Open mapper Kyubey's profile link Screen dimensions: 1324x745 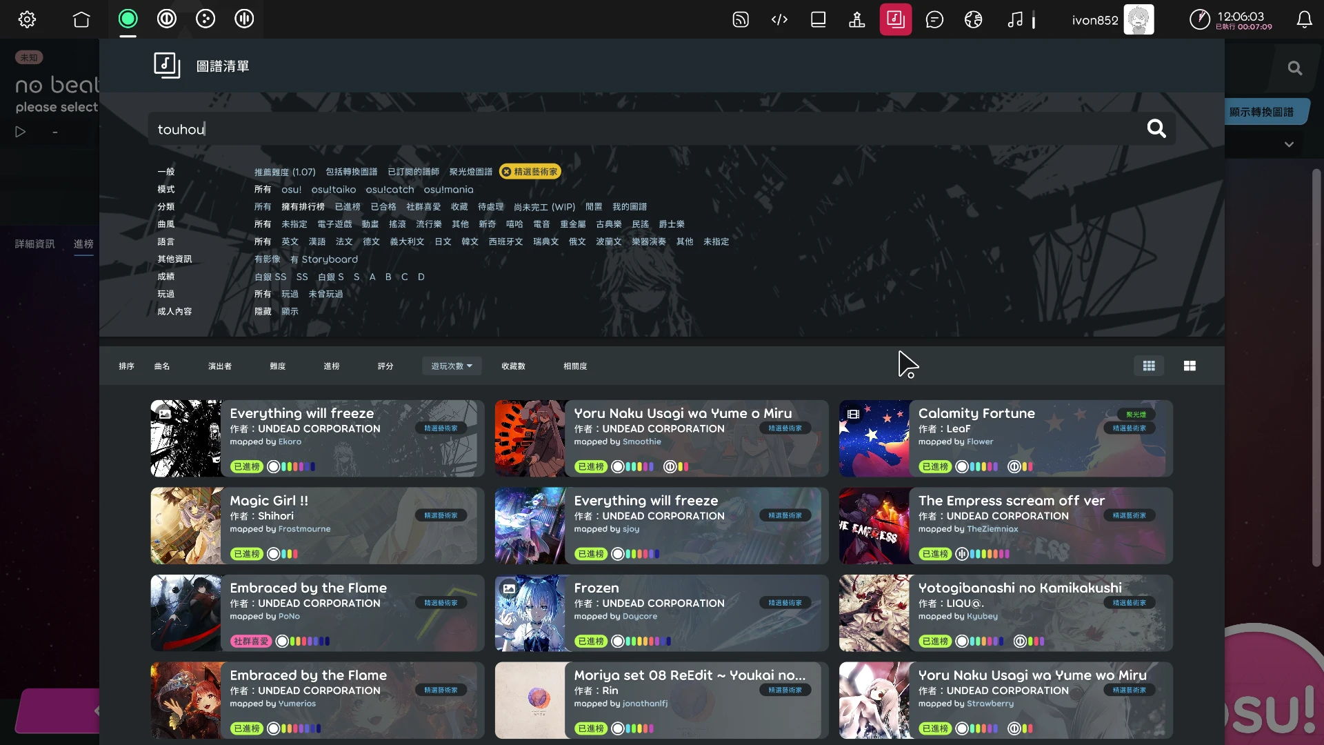(982, 616)
